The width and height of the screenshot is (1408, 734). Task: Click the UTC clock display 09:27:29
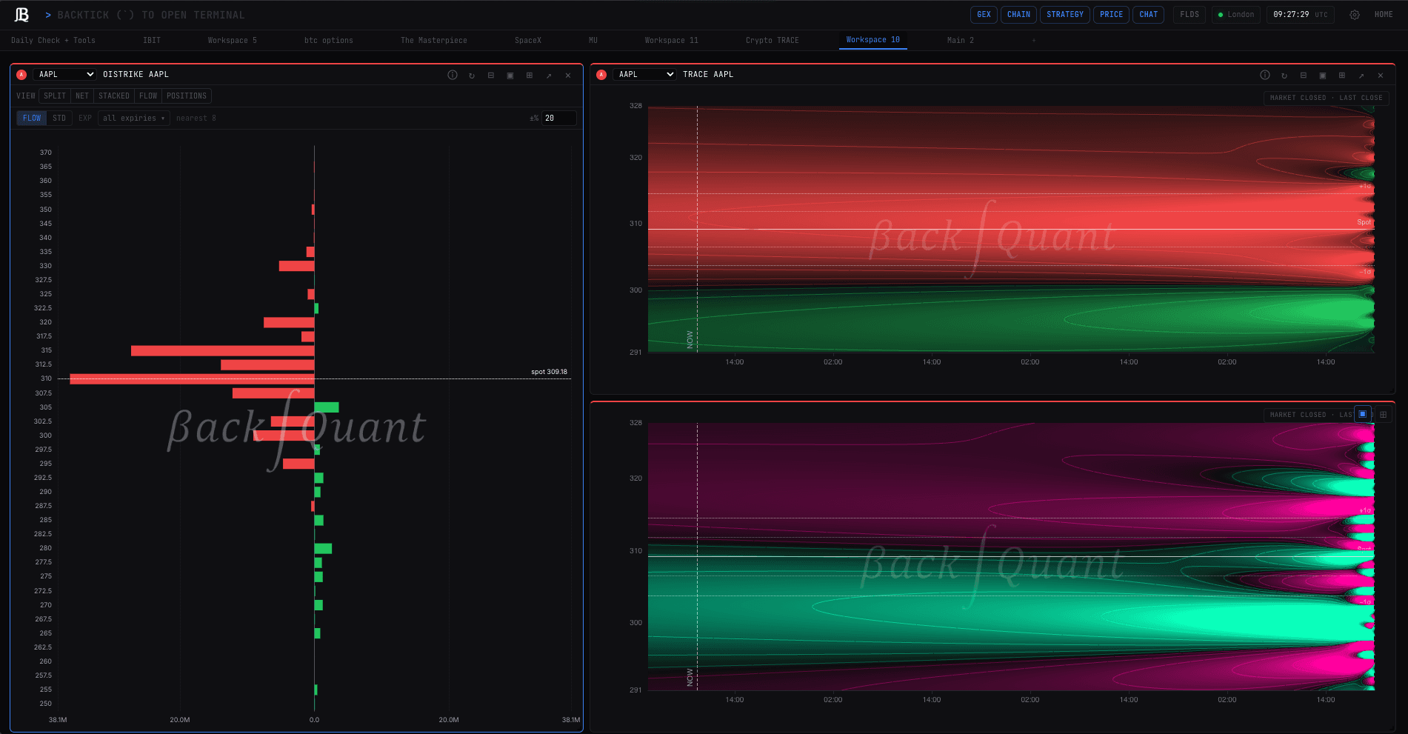(x=1301, y=15)
